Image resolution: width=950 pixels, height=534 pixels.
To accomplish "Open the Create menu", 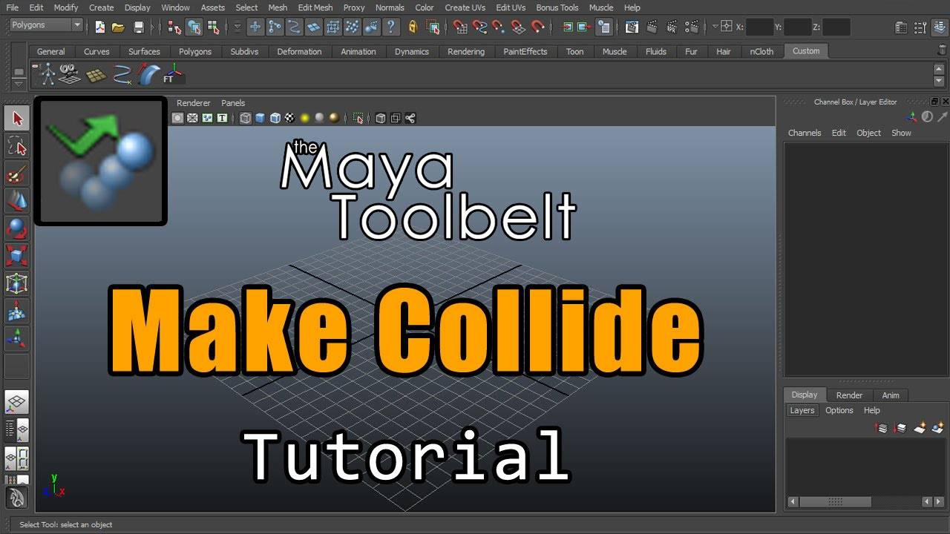I will pos(101,7).
